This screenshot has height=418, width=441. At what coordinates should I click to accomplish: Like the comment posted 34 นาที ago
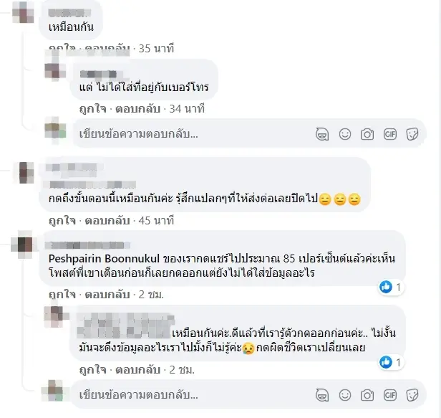[93, 109]
